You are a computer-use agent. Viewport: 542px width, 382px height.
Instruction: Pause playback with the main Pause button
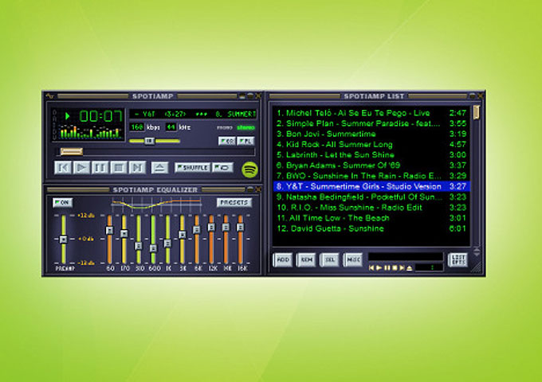coord(100,168)
